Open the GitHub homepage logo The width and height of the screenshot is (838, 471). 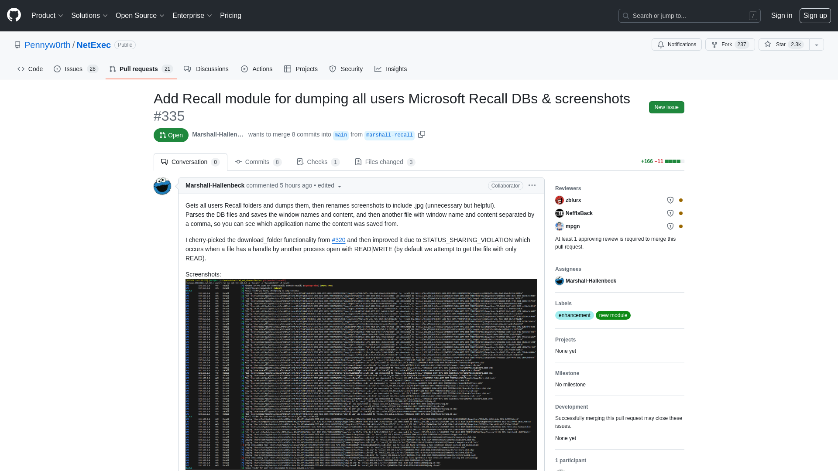point(14,15)
